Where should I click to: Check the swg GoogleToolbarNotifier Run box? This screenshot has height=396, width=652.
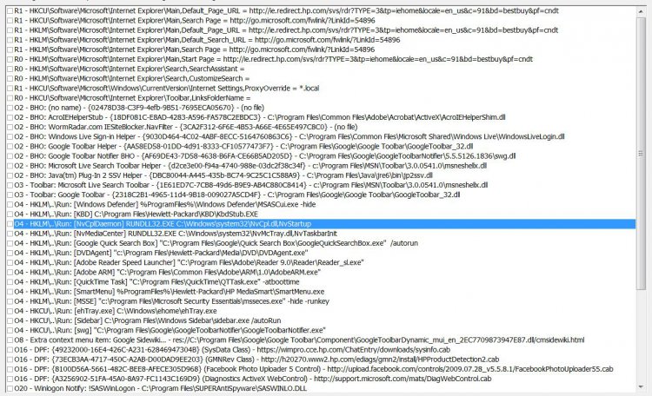pos(10,331)
